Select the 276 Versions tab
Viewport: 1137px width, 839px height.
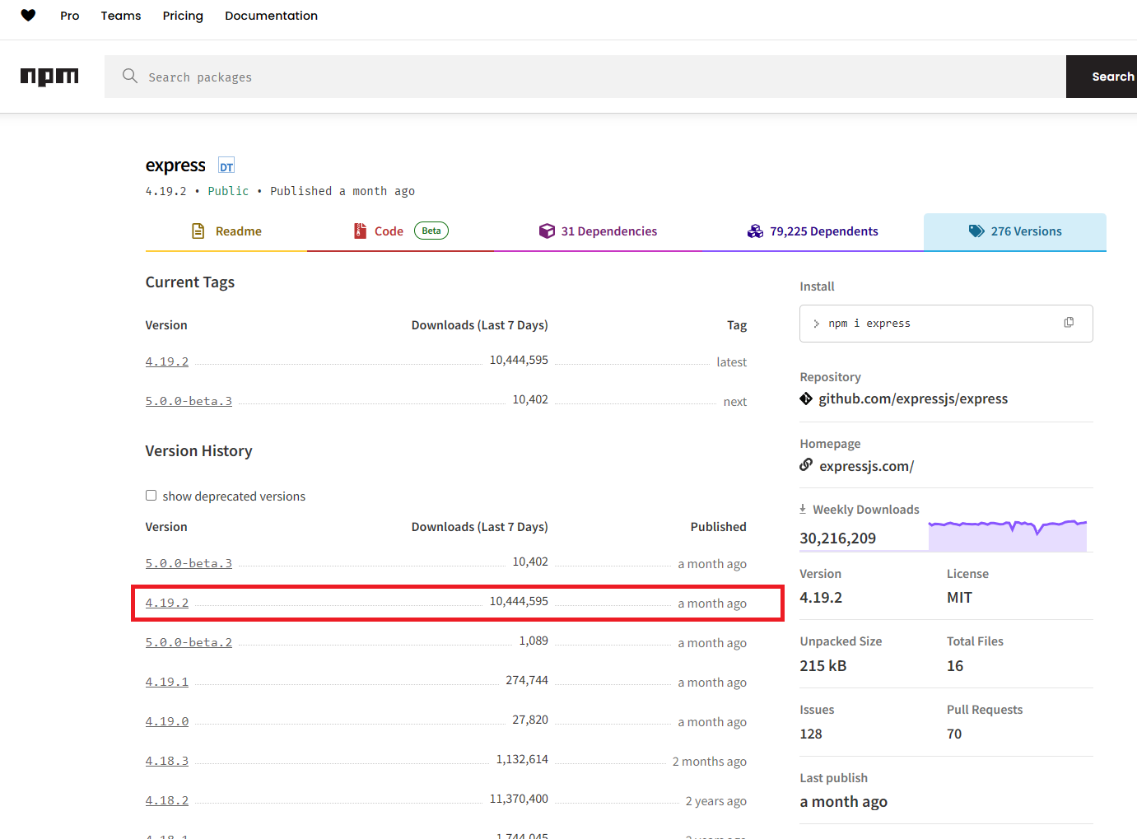click(1015, 232)
